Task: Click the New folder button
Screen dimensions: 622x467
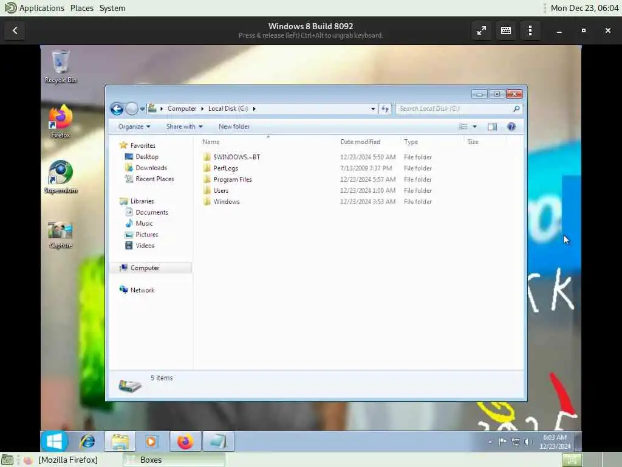Action: 234,126
